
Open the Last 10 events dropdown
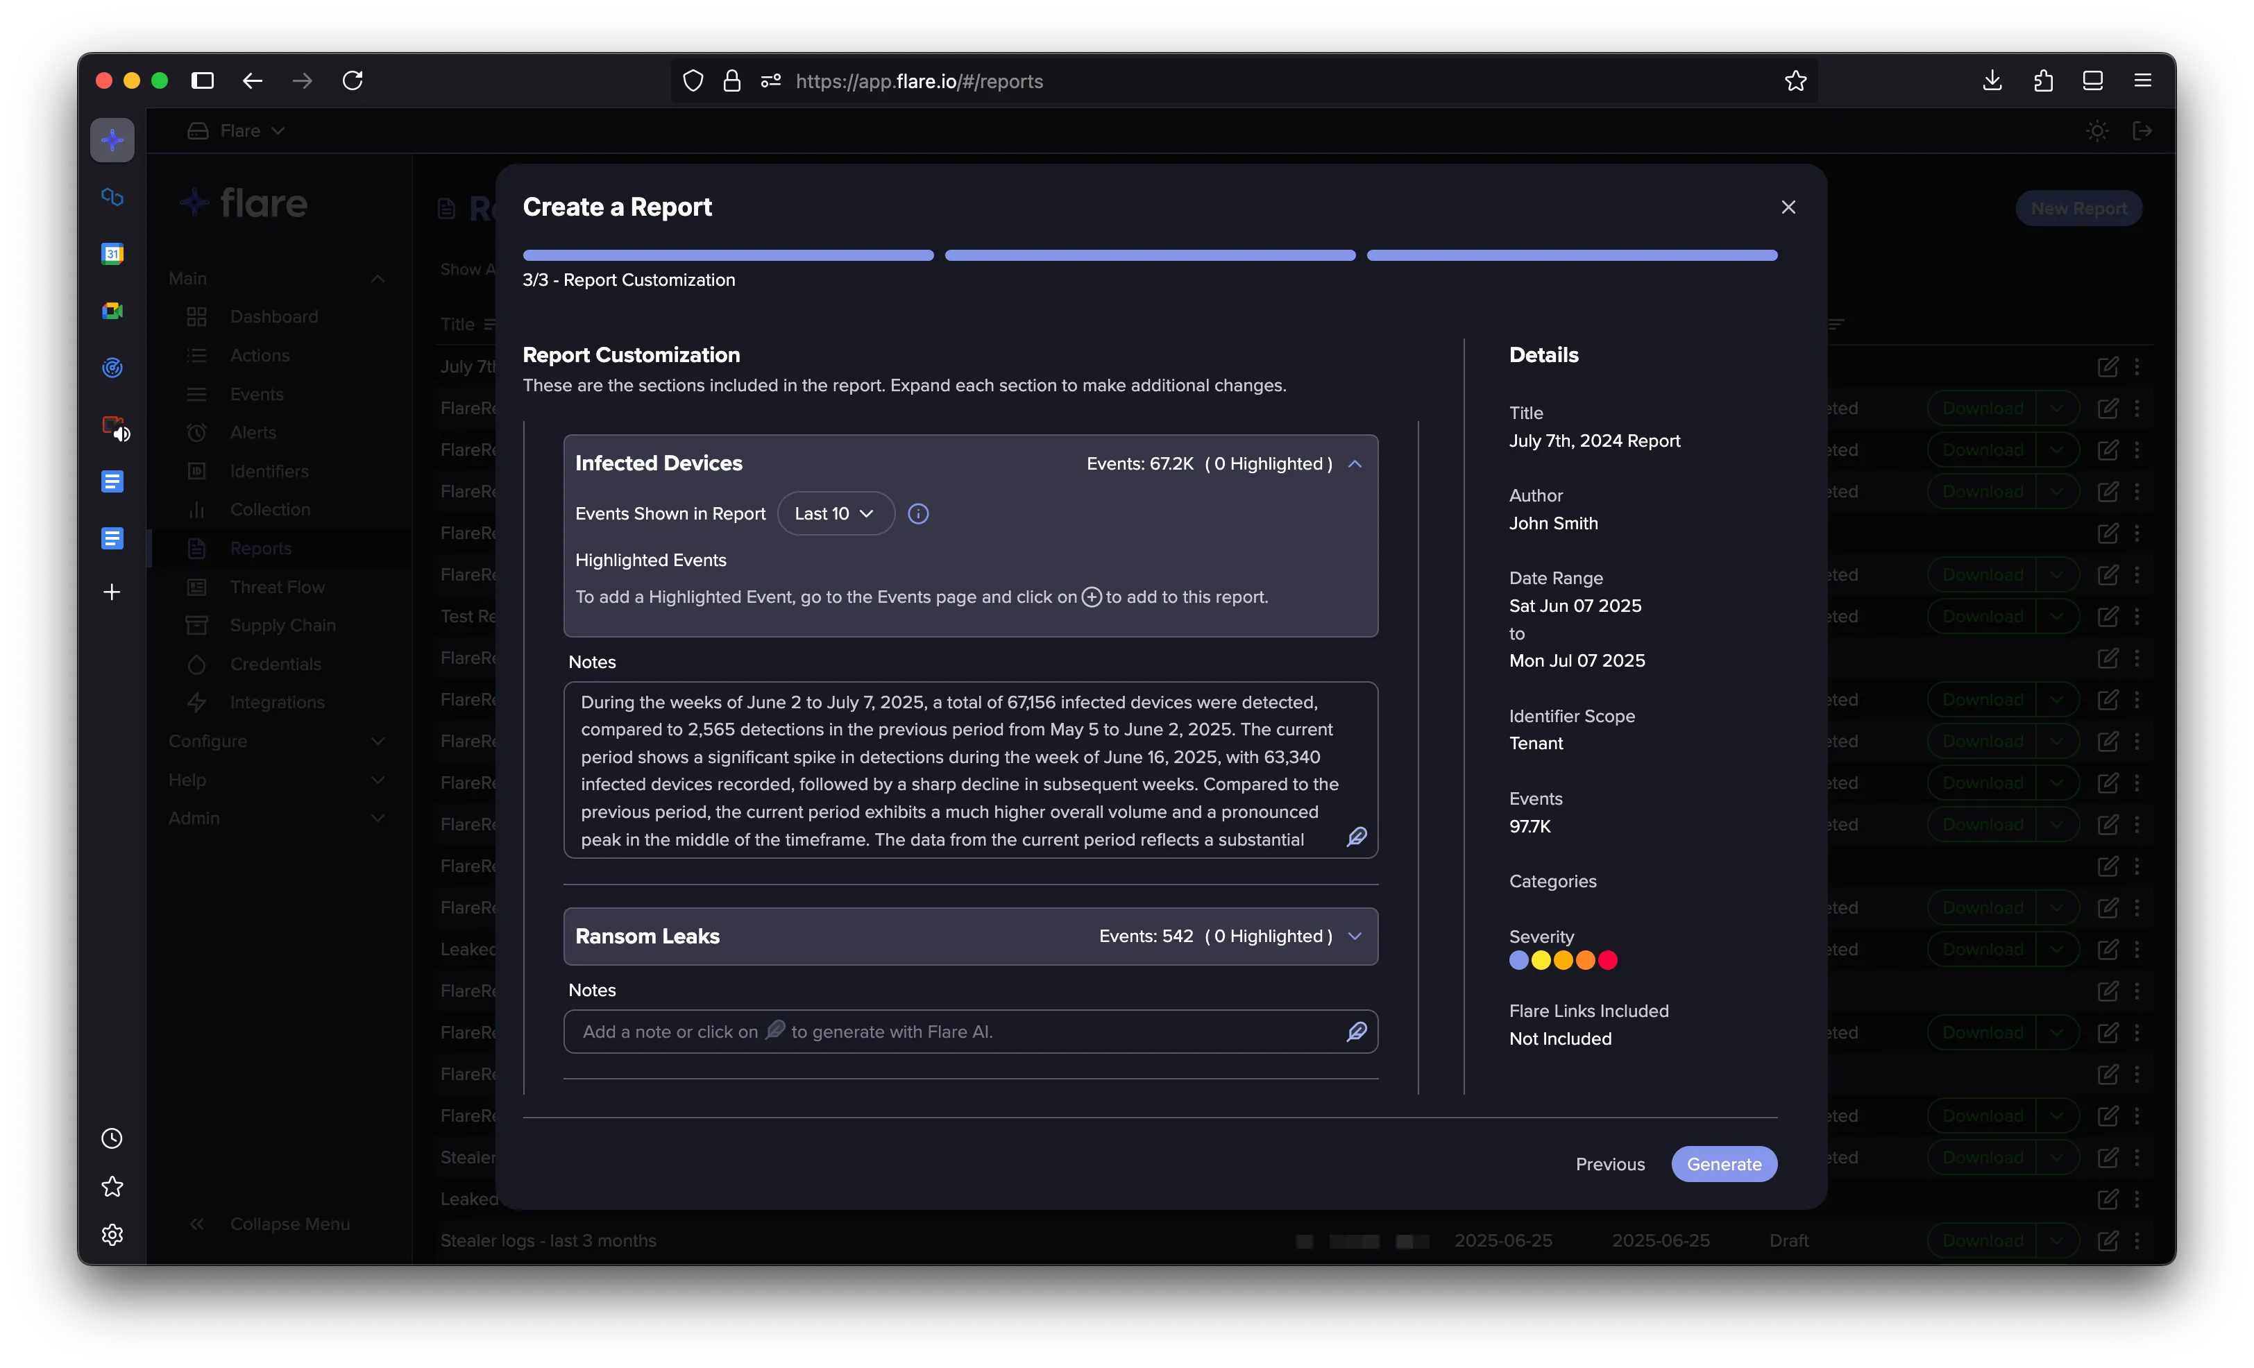point(834,514)
